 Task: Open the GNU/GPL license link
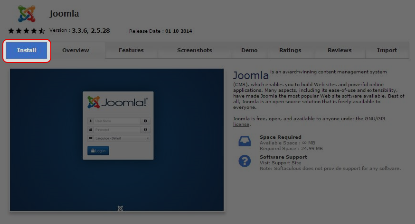375,119
